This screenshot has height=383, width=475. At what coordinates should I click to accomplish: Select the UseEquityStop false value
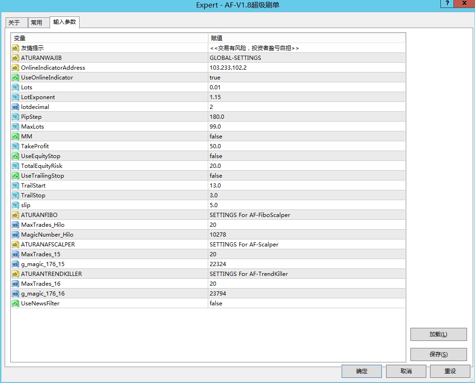pyautogui.click(x=216, y=156)
